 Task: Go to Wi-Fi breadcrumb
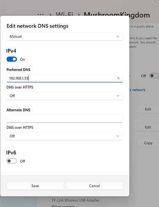pyautogui.click(x=64, y=14)
